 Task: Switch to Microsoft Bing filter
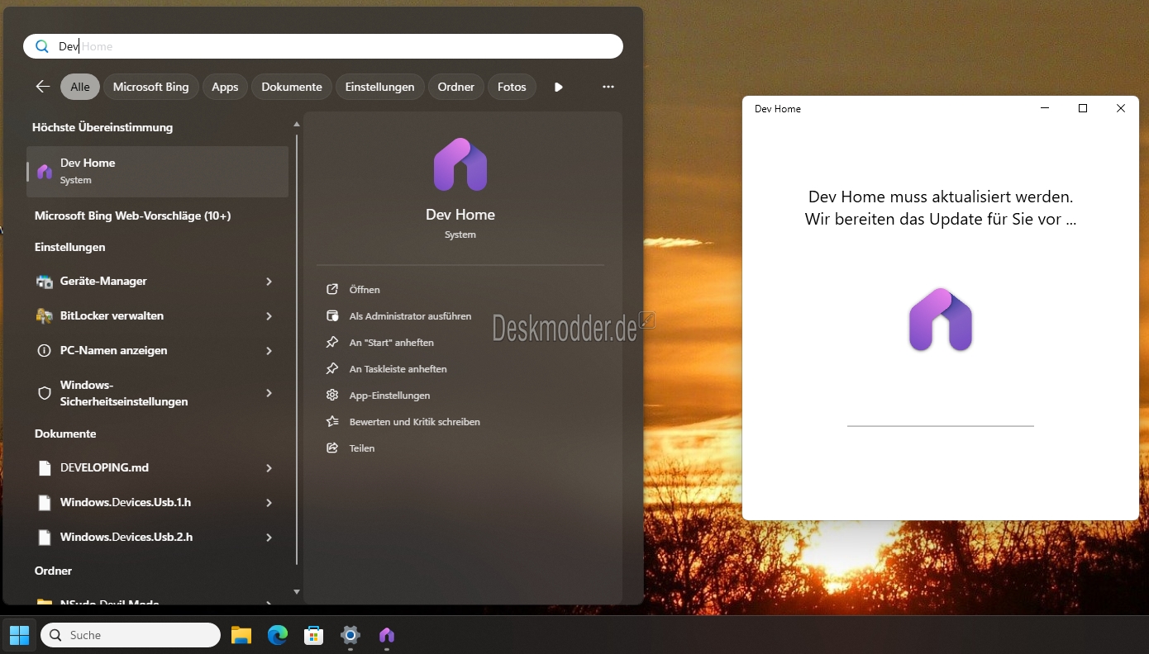(x=150, y=87)
